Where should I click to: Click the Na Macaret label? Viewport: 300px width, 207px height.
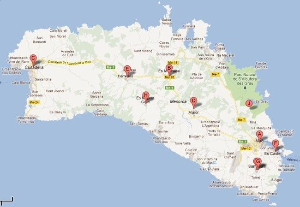(x=225, y=55)
